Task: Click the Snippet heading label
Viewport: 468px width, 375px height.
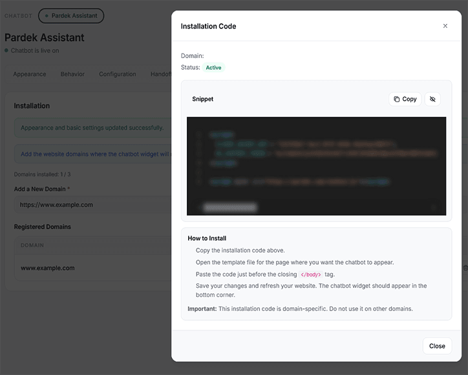Action: click(x=203, y=99)
